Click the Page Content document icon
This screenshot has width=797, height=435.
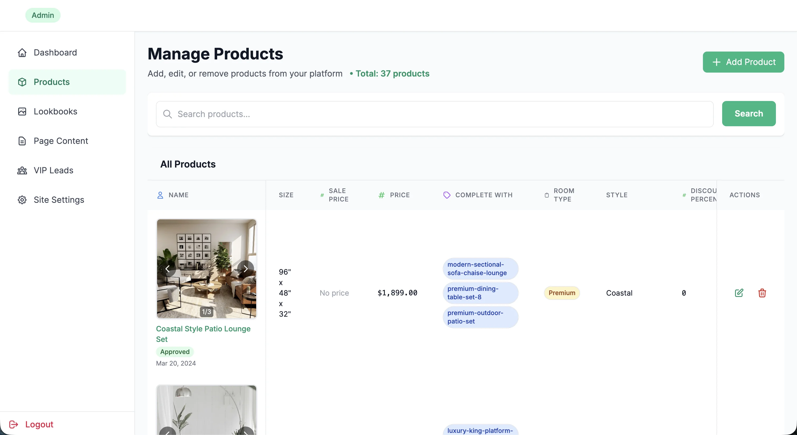click(22, 141)
